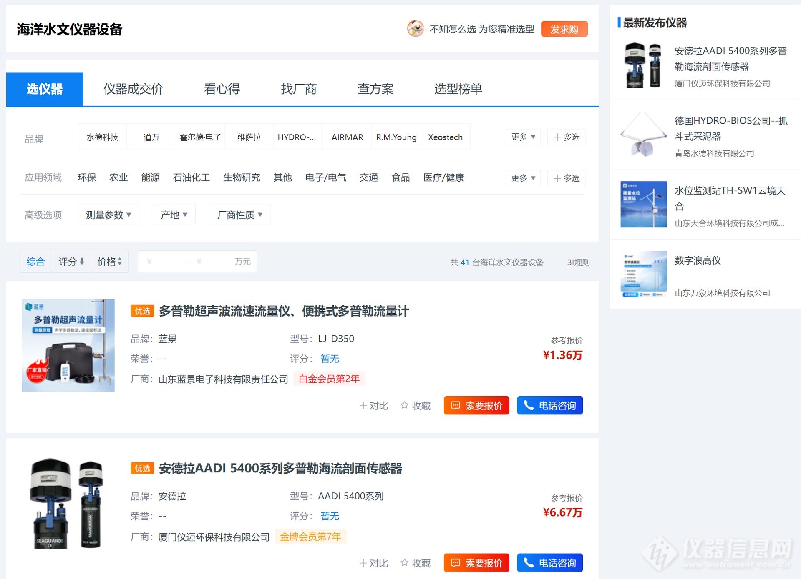Click the plus 对比 icon for LJ-D350 product
The image size is (801, 579).
pyautogui.click(x=363, y=406)
